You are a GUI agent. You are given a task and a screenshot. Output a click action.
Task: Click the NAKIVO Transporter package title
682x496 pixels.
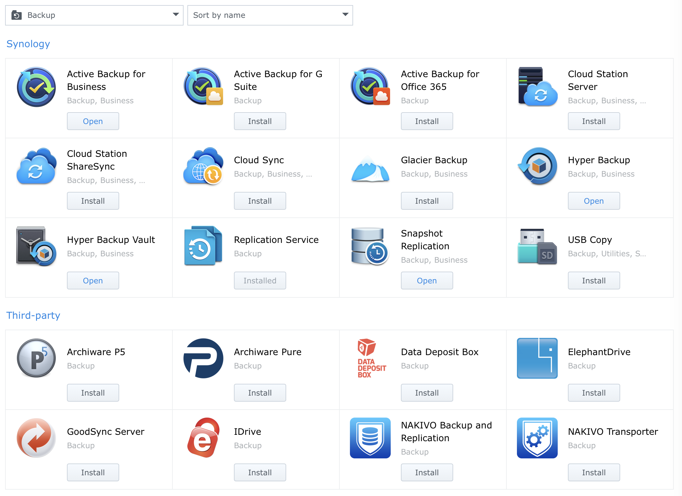coord(613,432)
